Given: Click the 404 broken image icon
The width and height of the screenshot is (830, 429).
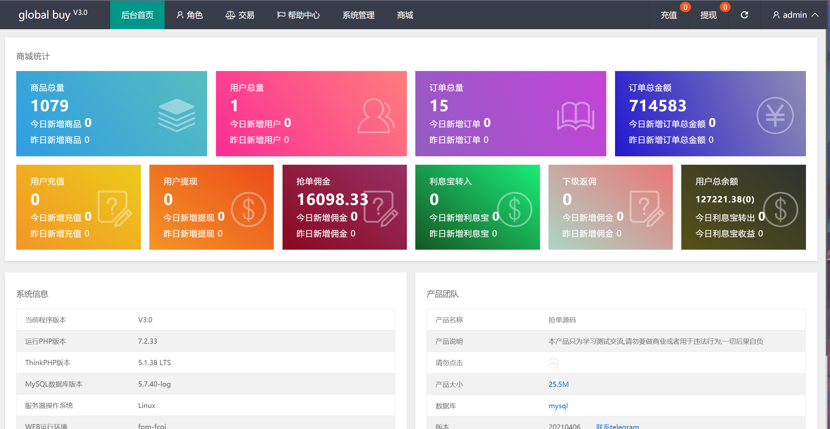Looking at the screenshot, I should (553, 363).
